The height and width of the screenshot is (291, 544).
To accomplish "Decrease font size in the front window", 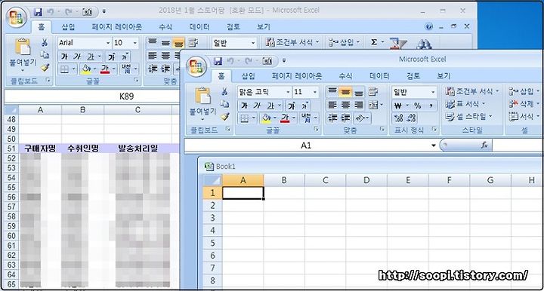I will [304, 106].
